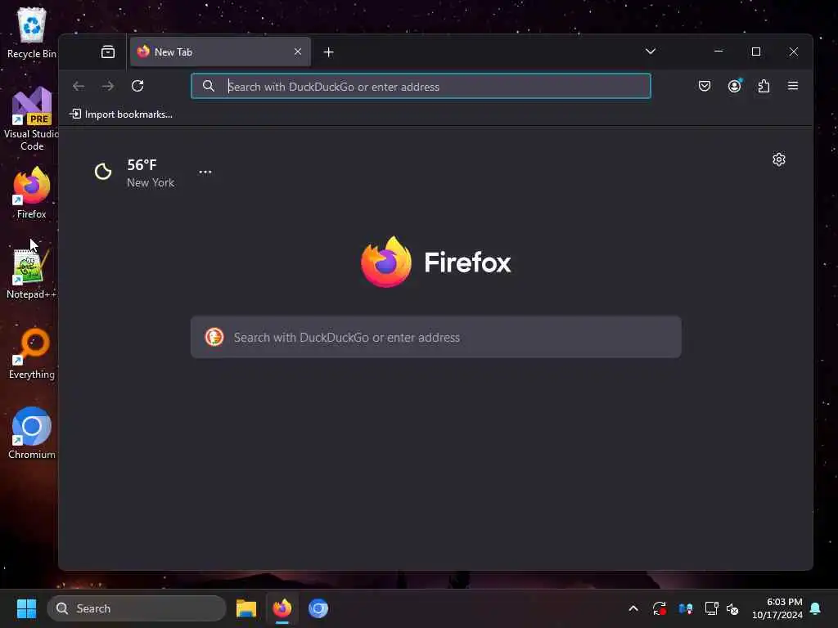This screenshot has height=628, width=838.
Task: Click Import bookmarks link
Action: tap(121, 114)
